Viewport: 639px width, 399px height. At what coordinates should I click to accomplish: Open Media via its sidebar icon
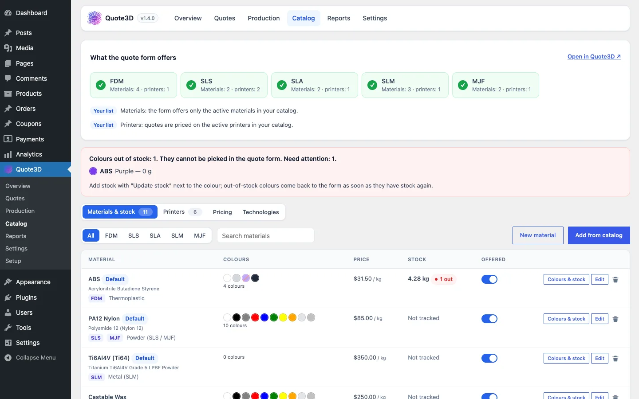[x=8, y=48]
